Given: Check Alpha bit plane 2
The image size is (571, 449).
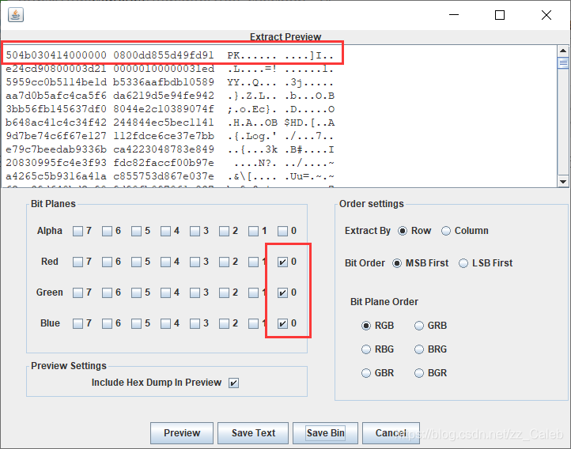Looking at the screenshot, I should click(x=224, y=231).
